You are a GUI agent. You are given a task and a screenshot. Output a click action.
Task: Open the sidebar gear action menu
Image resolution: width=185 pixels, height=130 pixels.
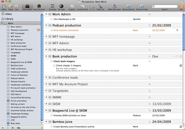pyautogui.click(x=13, y=128)
